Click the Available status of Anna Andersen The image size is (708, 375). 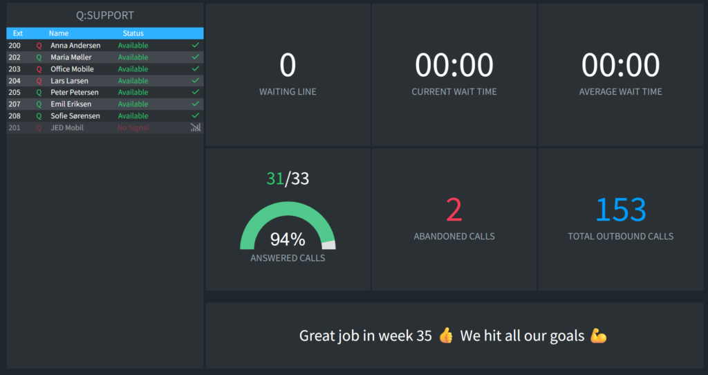[x=133, y=46]
